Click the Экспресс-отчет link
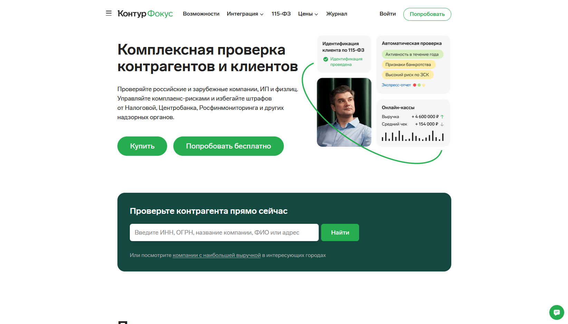568x324 pixels. (x=396, y=85)
